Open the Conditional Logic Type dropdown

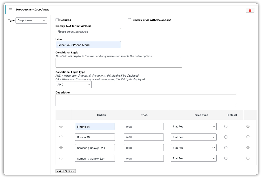(x=74, y=84)
